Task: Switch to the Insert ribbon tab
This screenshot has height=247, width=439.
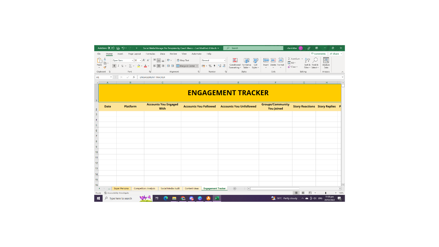Action: click(120, 54)
